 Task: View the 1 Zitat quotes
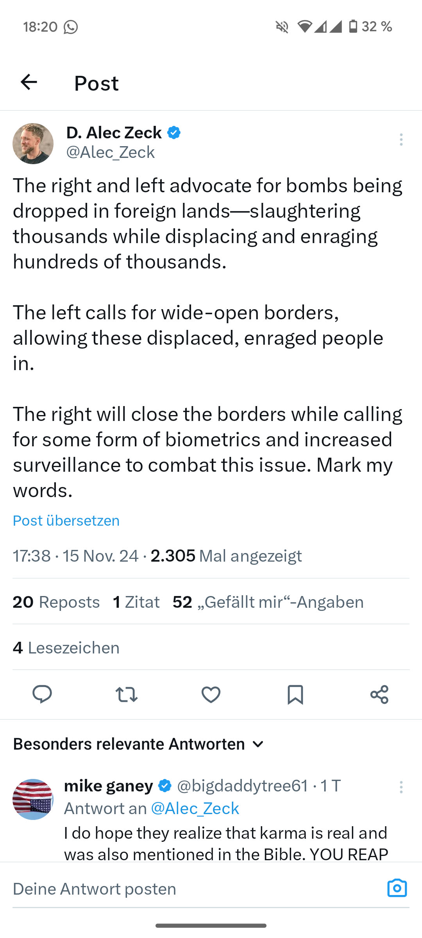click(136, 602)
